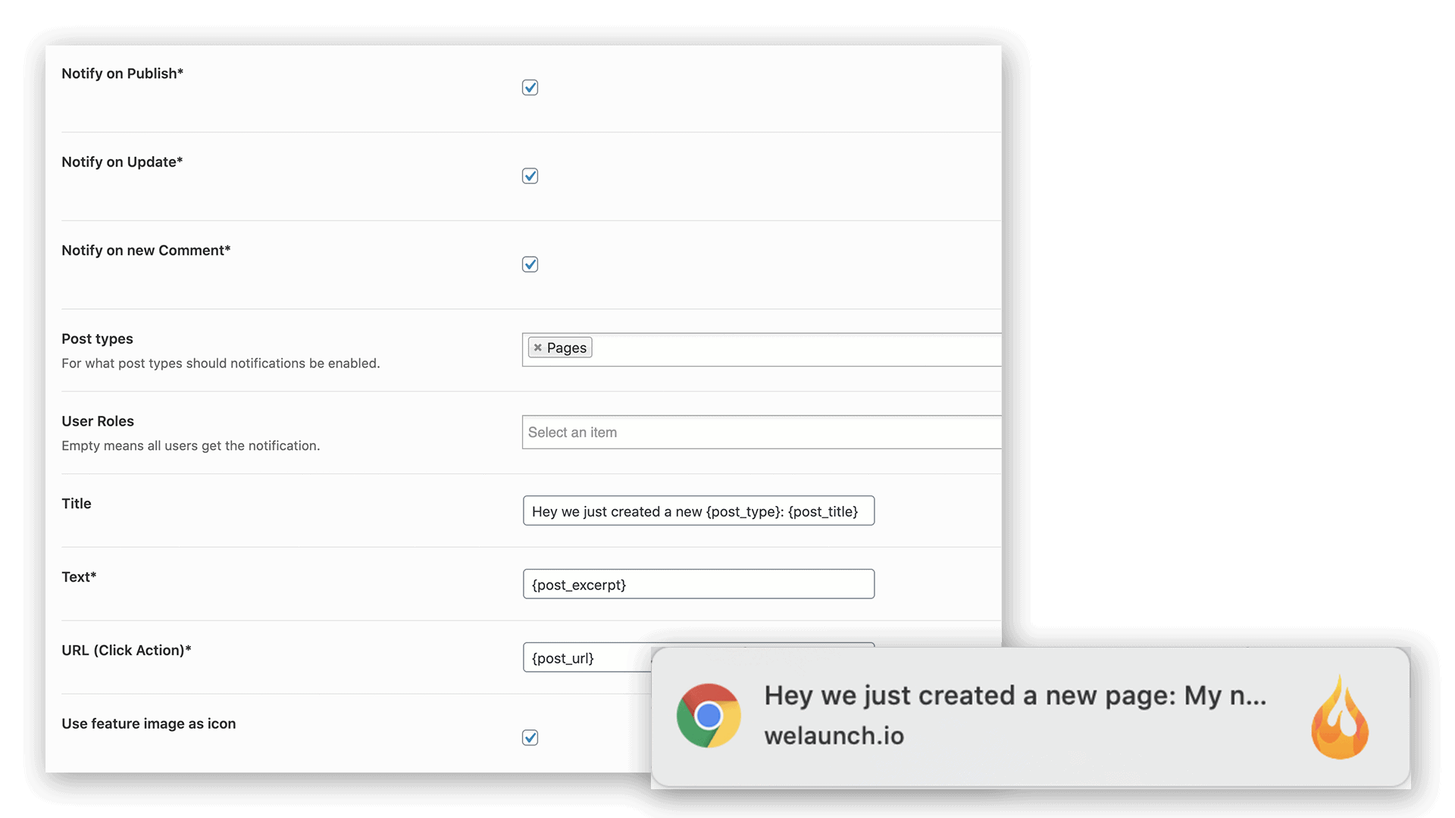Click the {post_url} click action field
The width and height of the screenshot is (1455, 818).
point(584,657)
